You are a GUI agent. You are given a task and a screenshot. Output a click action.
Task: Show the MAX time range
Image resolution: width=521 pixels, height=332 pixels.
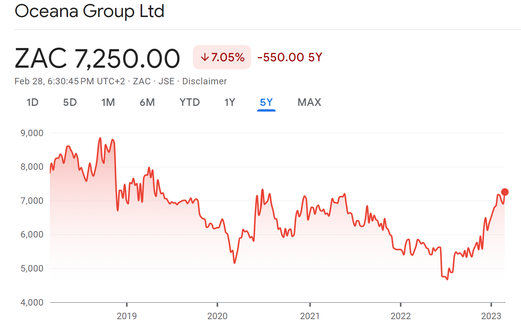coord(309,102)
